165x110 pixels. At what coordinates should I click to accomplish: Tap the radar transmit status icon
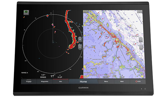26,13
